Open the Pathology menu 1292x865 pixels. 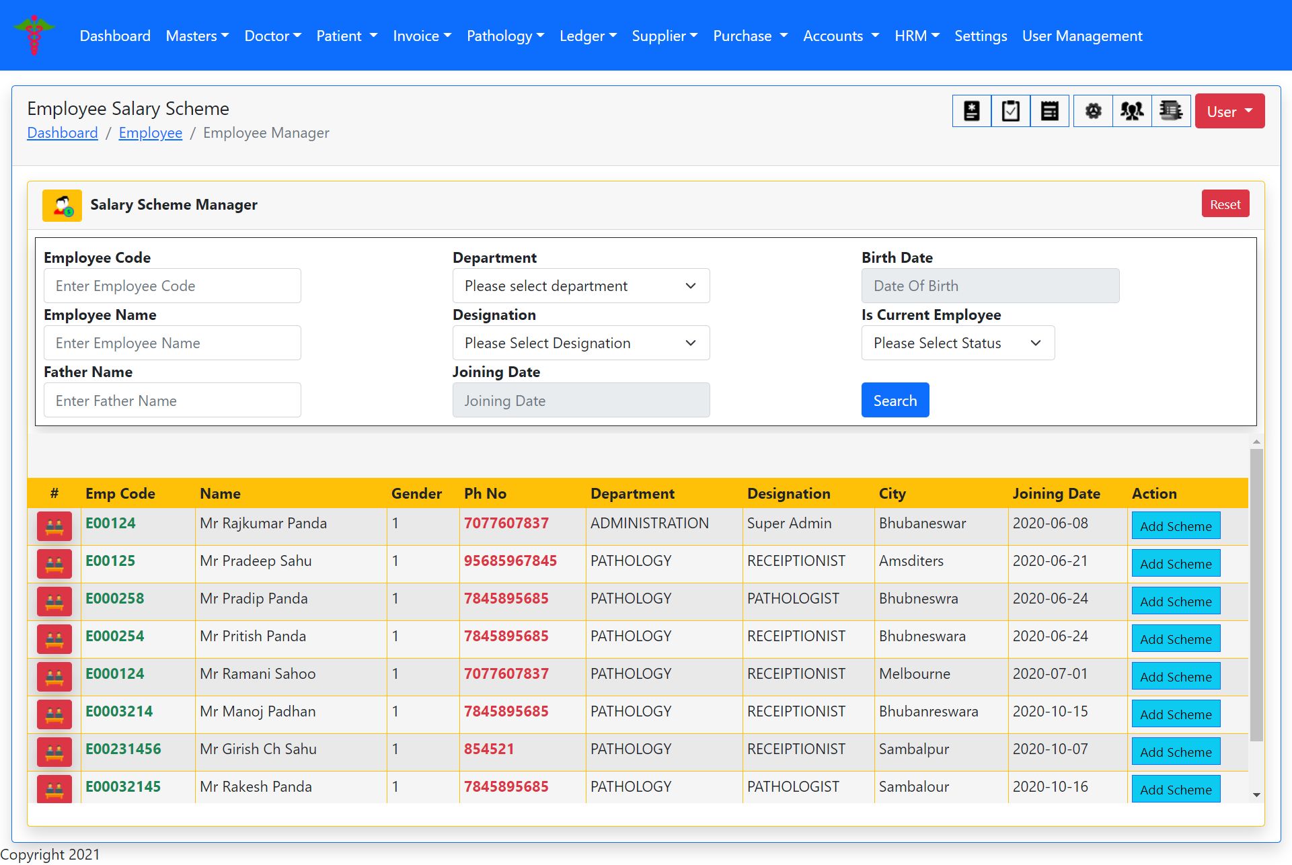point(504,36)
